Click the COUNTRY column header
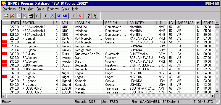Image resolution: width=221 pixels, height=105 pixels. tap(142, 23)
